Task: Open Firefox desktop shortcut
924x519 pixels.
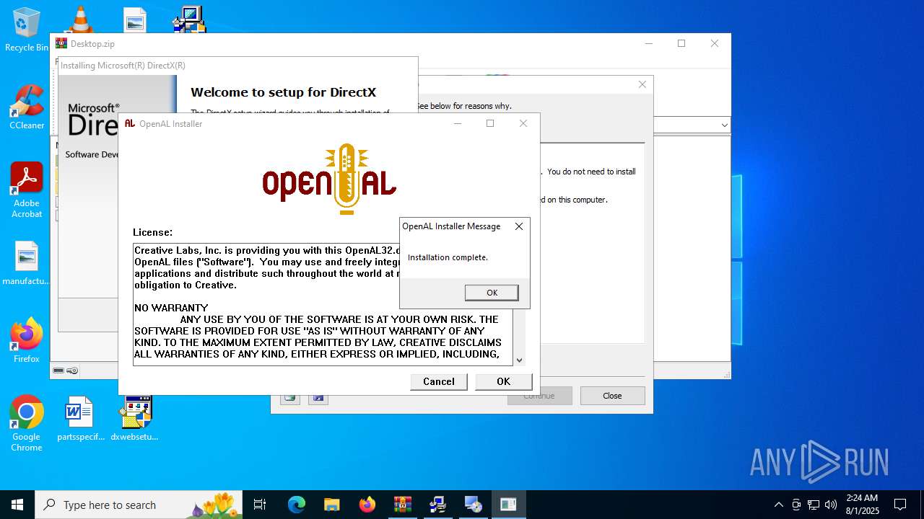Action: 27,340
